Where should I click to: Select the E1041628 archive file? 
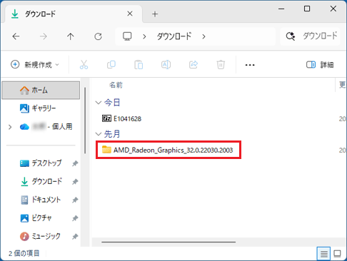coord(121,118)
